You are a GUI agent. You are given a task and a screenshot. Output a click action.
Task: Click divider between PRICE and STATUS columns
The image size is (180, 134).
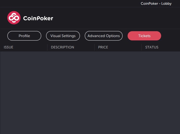(142, 47)
